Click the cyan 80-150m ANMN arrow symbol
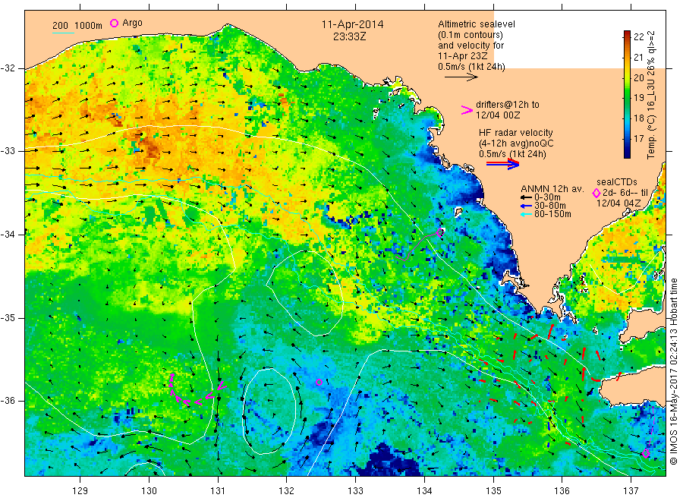 coord(526,214)
